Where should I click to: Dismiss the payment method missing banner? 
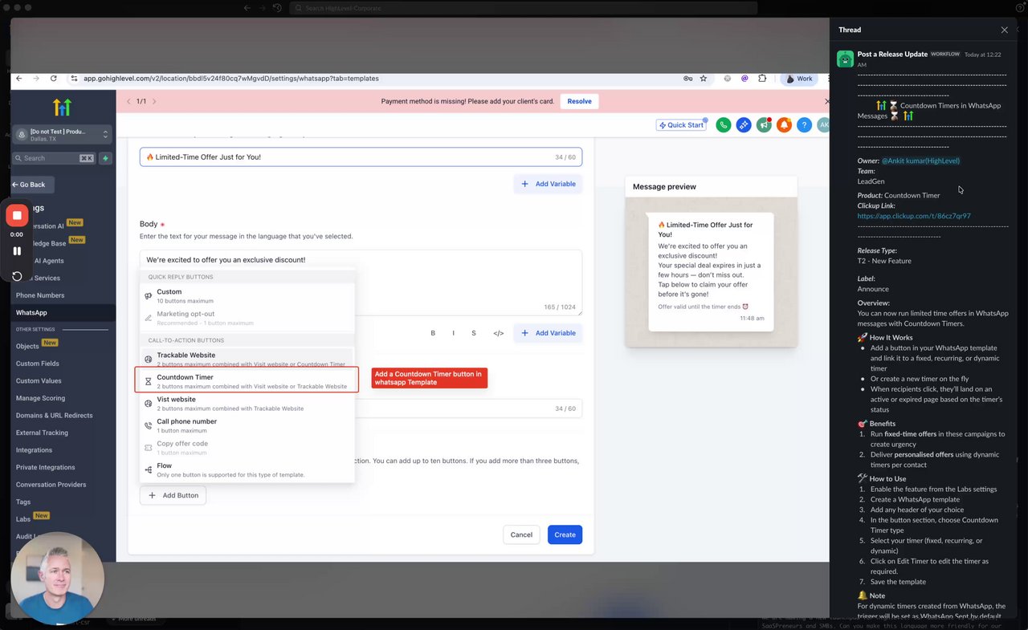[x=827, y=101]
